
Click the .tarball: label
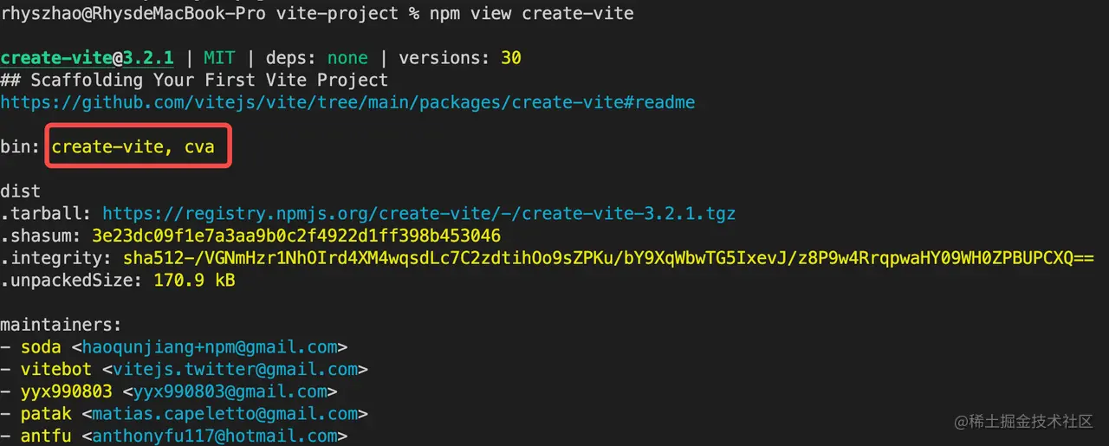pyautogui.click(x=46, y=213)
